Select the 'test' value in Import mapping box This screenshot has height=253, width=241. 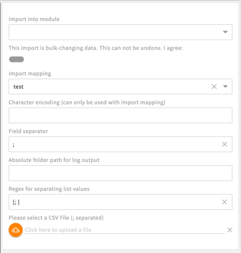click(18, 87)
